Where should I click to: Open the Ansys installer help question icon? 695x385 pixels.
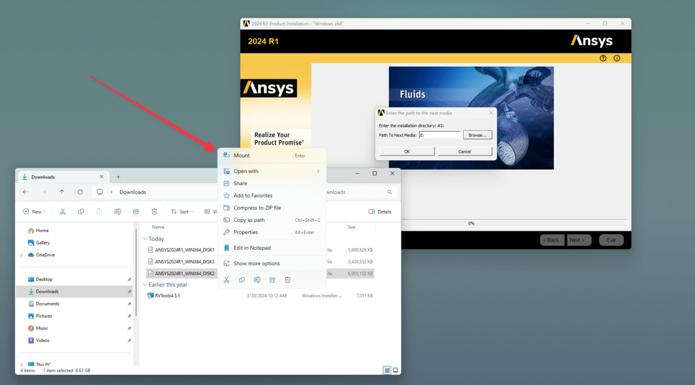(x=603, y=58)
